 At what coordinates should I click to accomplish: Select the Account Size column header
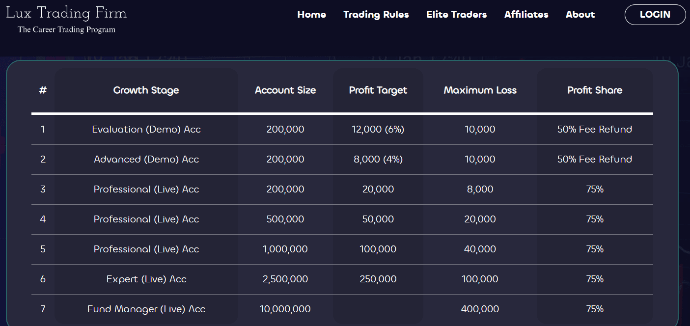coord(285,90)
